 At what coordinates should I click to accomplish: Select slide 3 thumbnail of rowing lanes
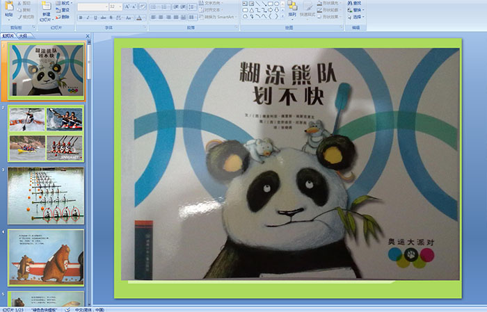coord(46,196)
